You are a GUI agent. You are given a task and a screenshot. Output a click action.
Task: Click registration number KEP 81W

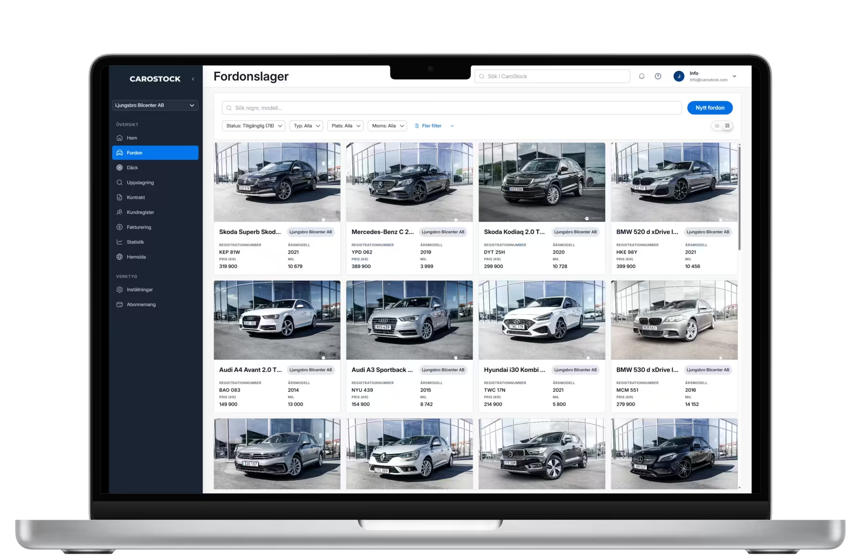pyautogui.click(x=230, y=252)
